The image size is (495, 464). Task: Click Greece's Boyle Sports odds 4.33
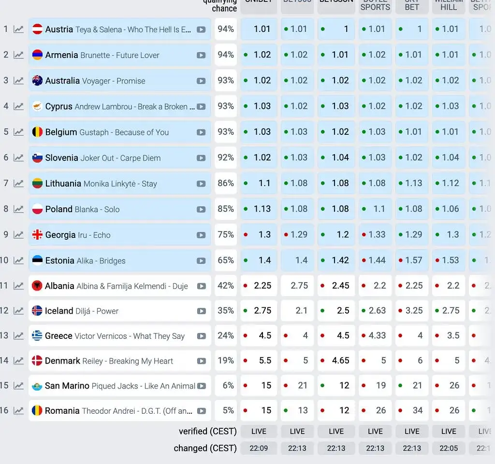pyautogui.click(x=375, y=335)
